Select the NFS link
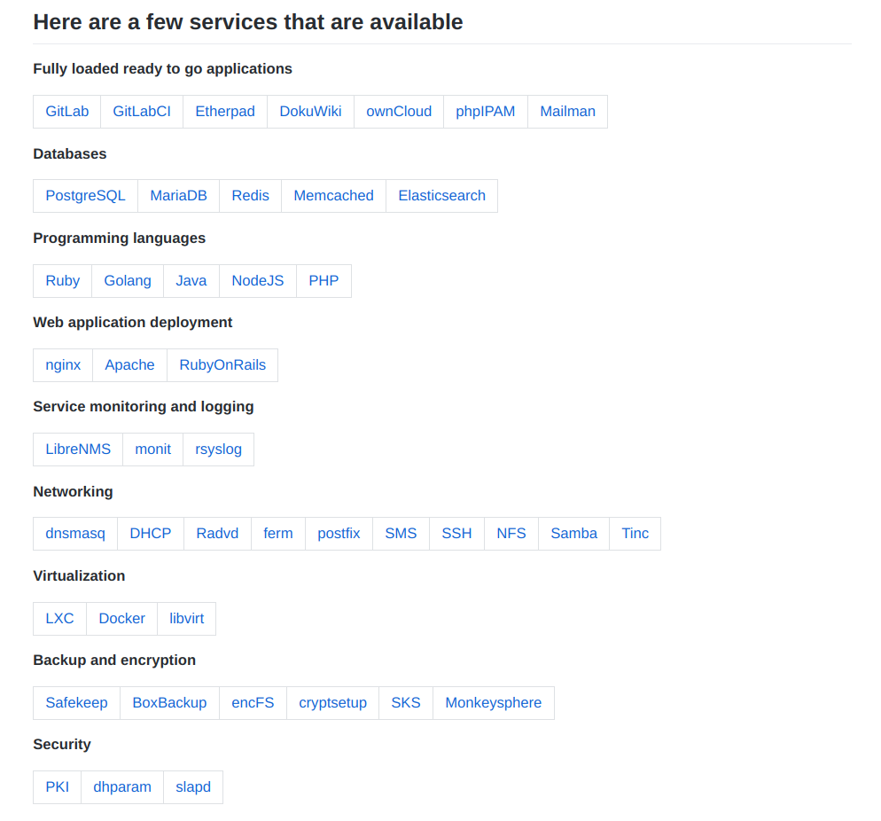 pos(511,533)
